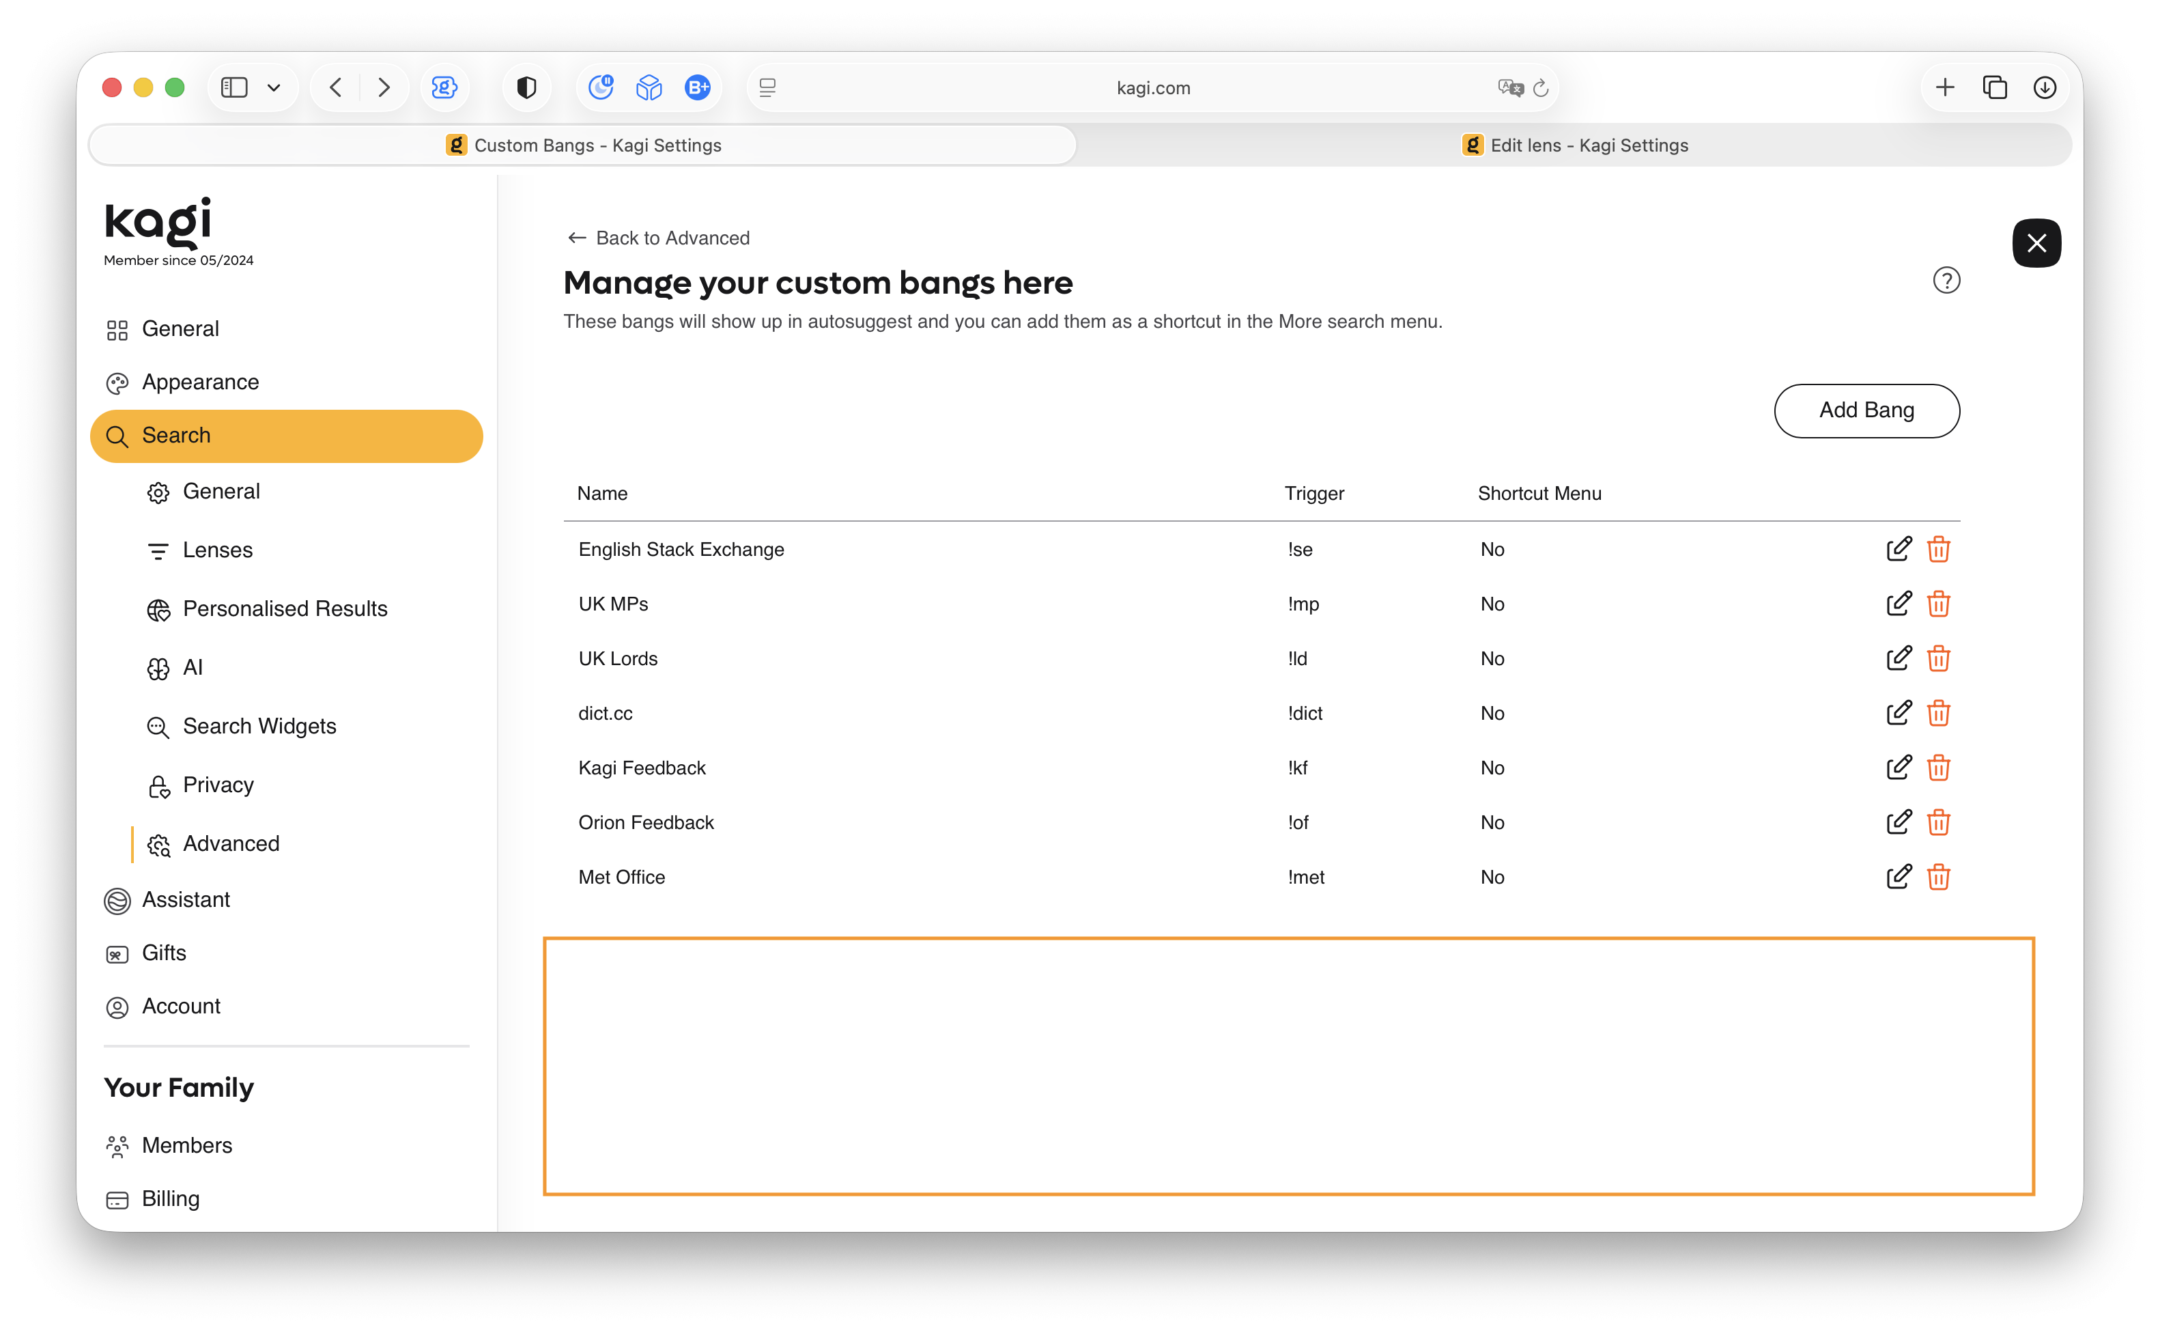This screenshot has width=2160, height=1333.
Task: Open the help question mark icon
Action: point(1945,281)
